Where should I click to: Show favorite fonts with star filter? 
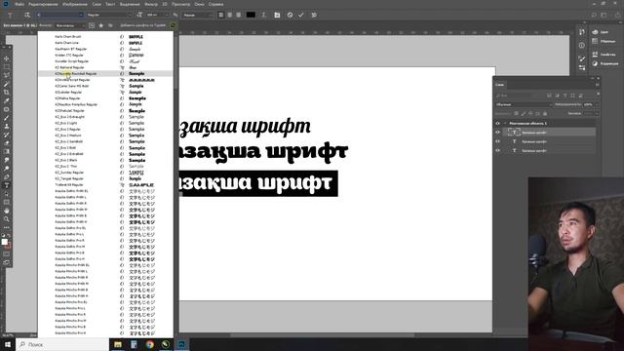[101, 25]
